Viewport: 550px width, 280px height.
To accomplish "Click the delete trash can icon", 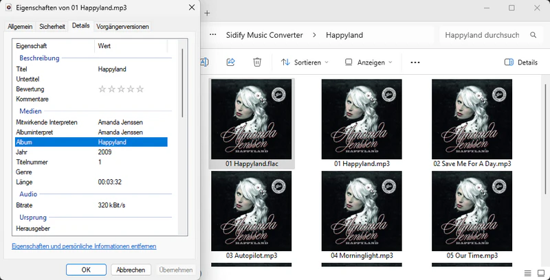I will (x=257, y=62).
